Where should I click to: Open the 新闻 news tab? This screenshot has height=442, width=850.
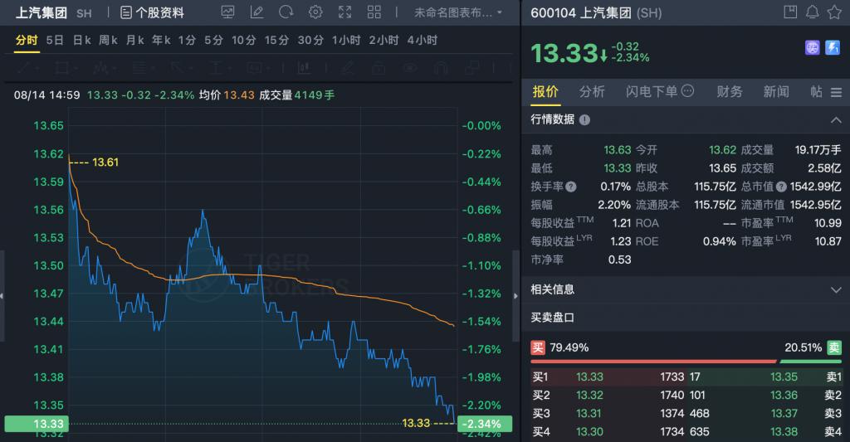776,91
